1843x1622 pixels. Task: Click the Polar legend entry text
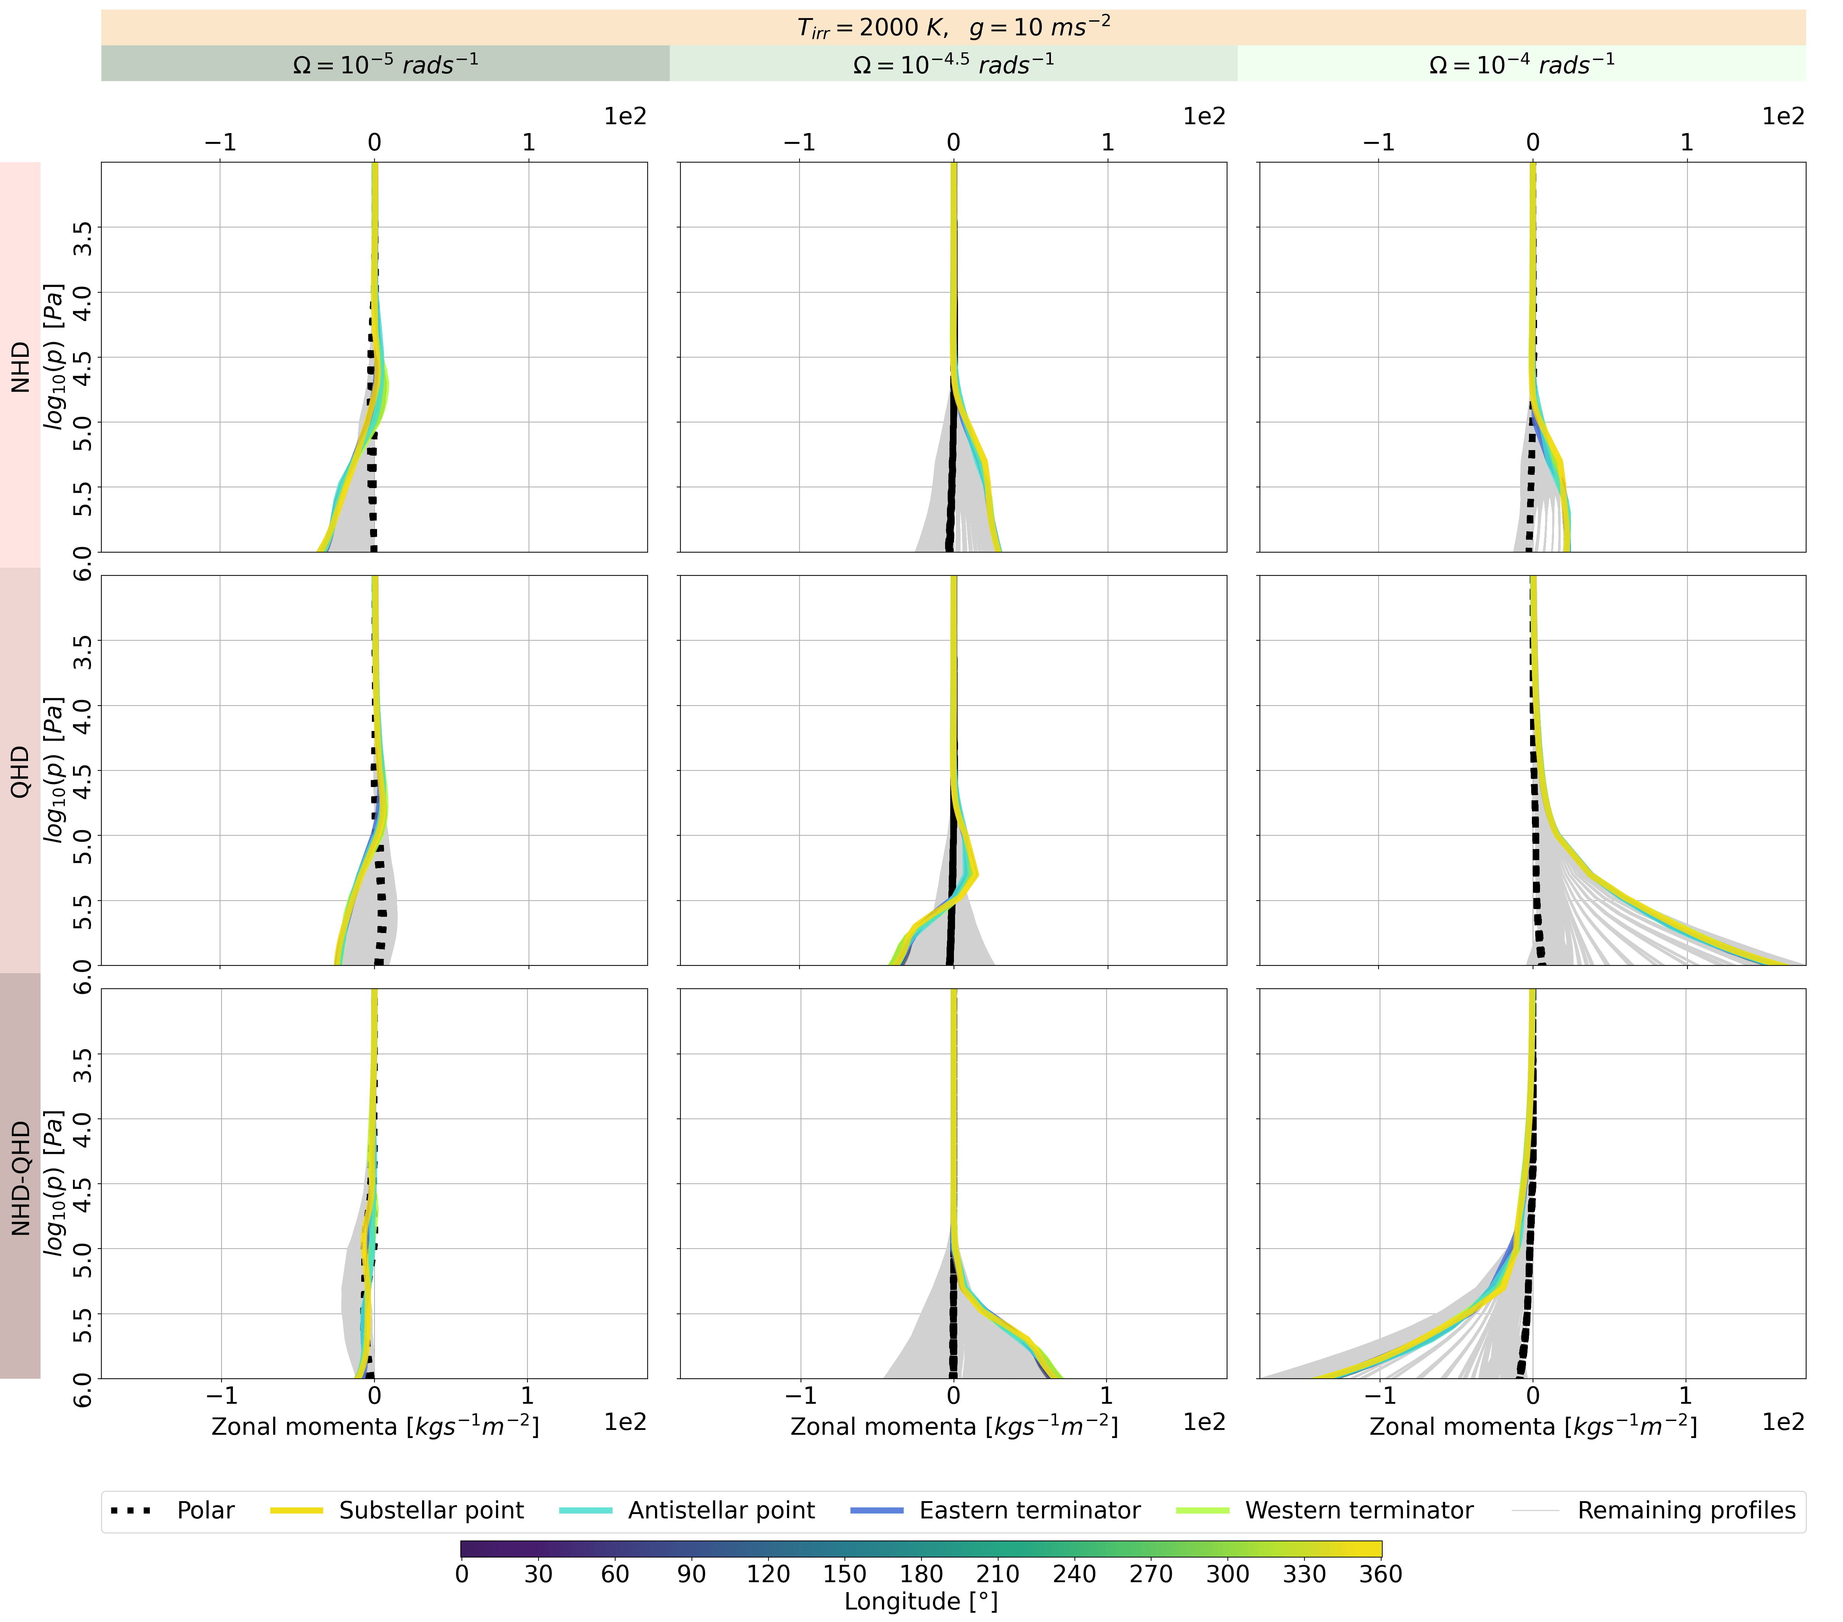206,1510
